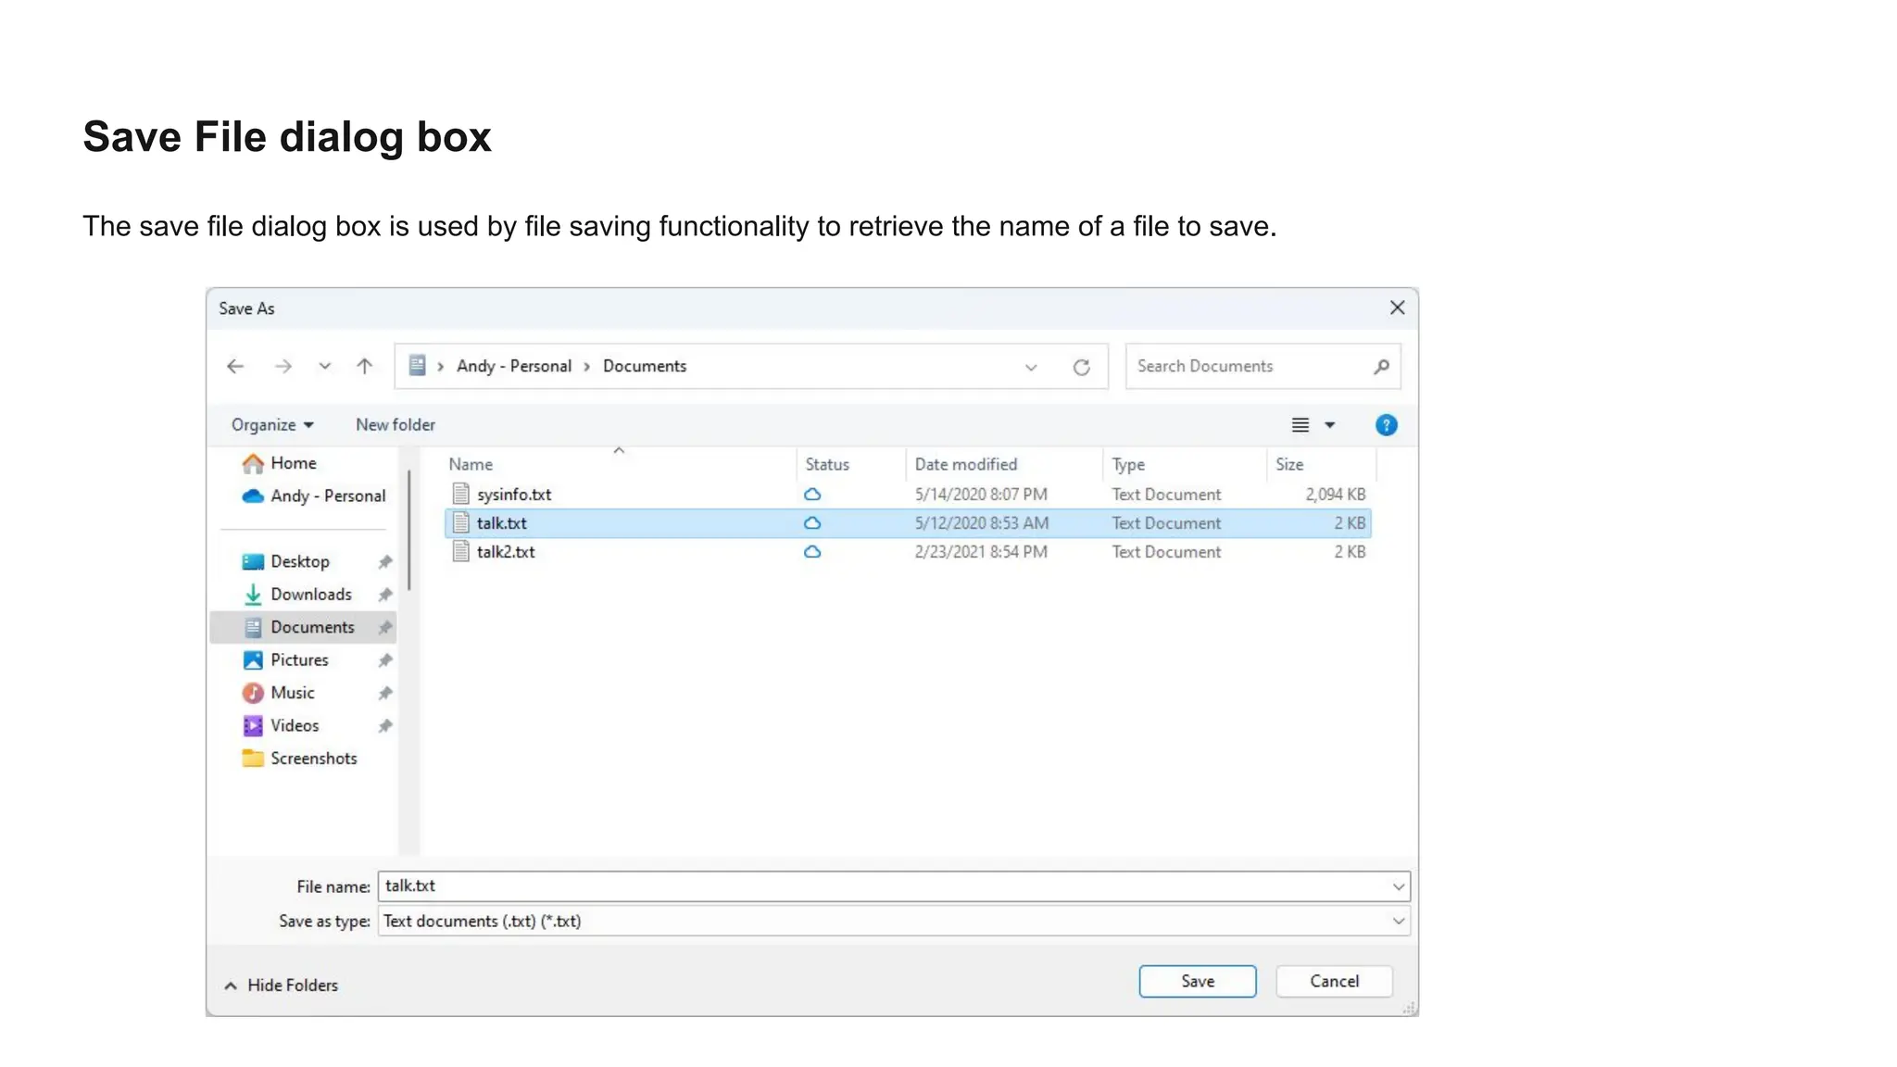Open the Downloads quick access folder

(310, 595)
